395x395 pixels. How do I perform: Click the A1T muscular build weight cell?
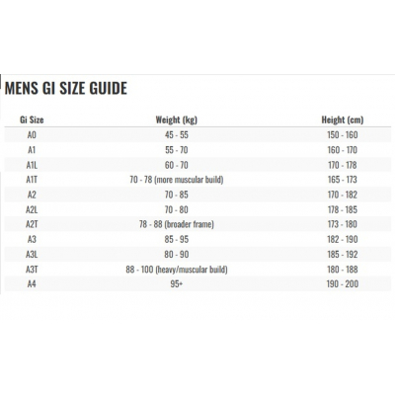(x=177, y=180)
